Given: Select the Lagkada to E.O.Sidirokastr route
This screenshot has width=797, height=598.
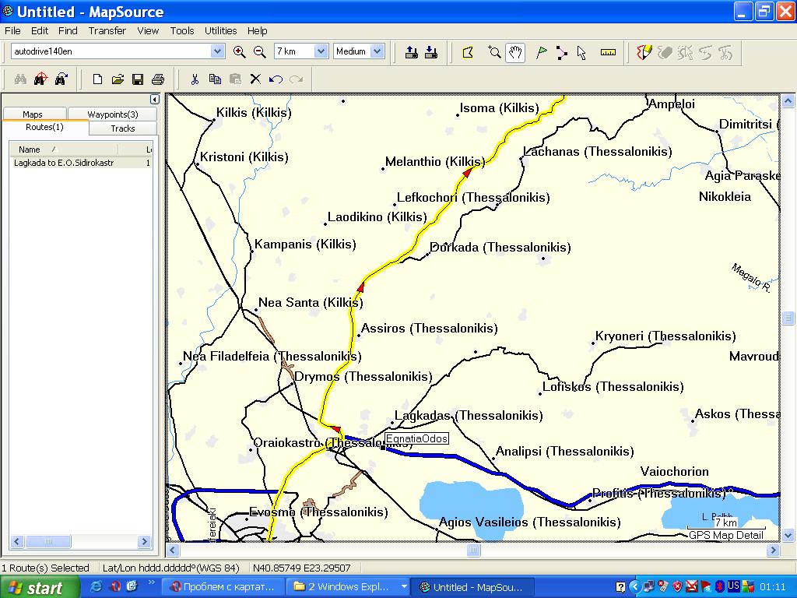Looking at the screenshot, I should tap(64, 163).
